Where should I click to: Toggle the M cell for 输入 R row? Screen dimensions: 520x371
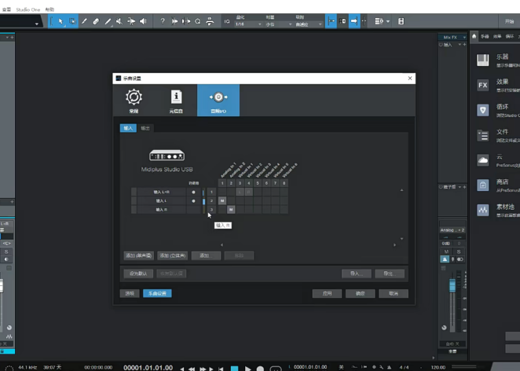click(x=231, y=210)
